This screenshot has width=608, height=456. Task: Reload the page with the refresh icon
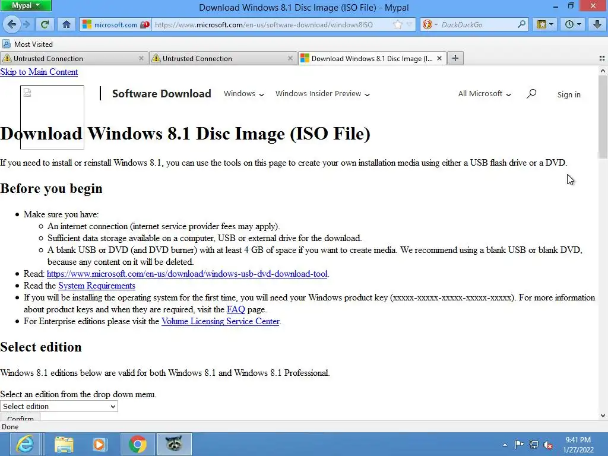coord(45,24)
